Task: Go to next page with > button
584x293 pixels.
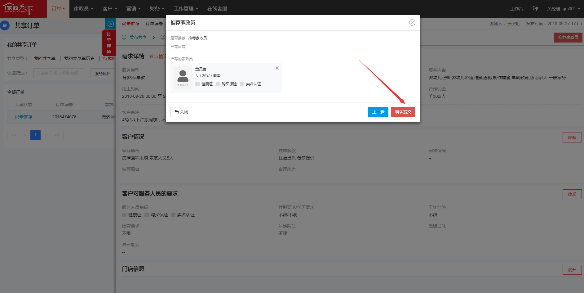Action: [46, 135]
